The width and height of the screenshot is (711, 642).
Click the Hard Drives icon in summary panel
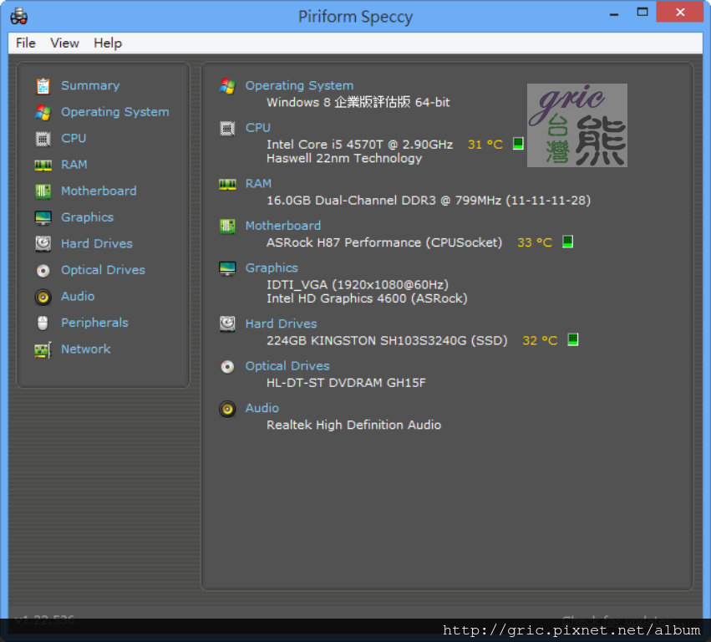pyautogui.click(x=227, y=324)
